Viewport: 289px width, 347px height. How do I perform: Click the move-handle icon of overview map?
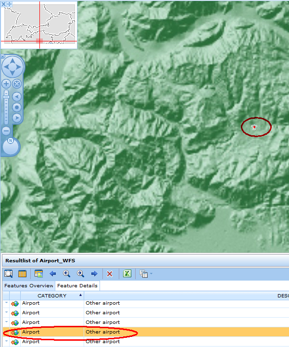click(x=10, y=4)
